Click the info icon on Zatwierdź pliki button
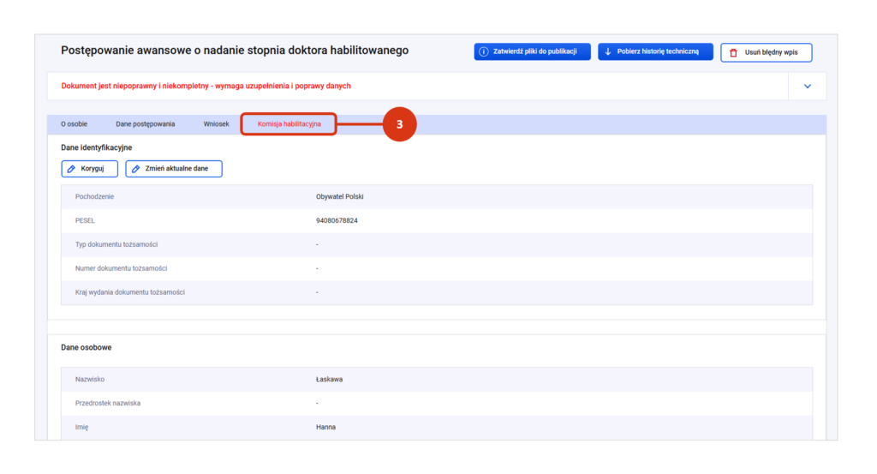This screenshot has height=474, width=877. (484, 52)
